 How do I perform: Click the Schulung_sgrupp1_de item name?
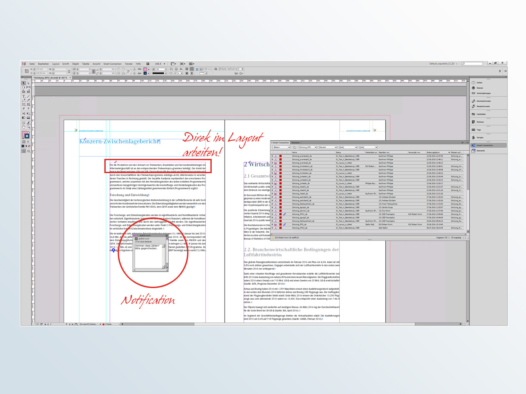point(301,207)
